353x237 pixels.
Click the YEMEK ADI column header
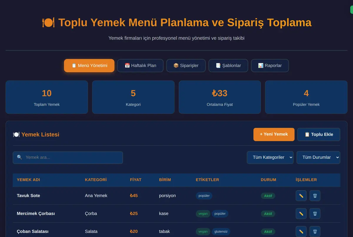28,180
